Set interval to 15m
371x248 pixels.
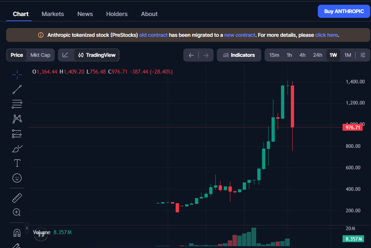coord(274,55)
